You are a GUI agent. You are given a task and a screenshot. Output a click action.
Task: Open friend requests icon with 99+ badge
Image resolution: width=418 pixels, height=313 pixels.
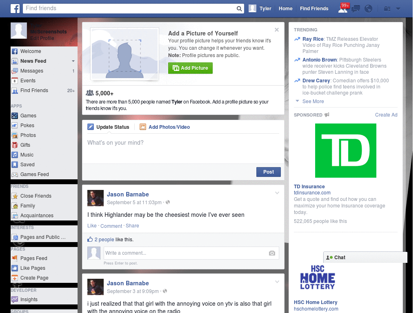(343, 9)
